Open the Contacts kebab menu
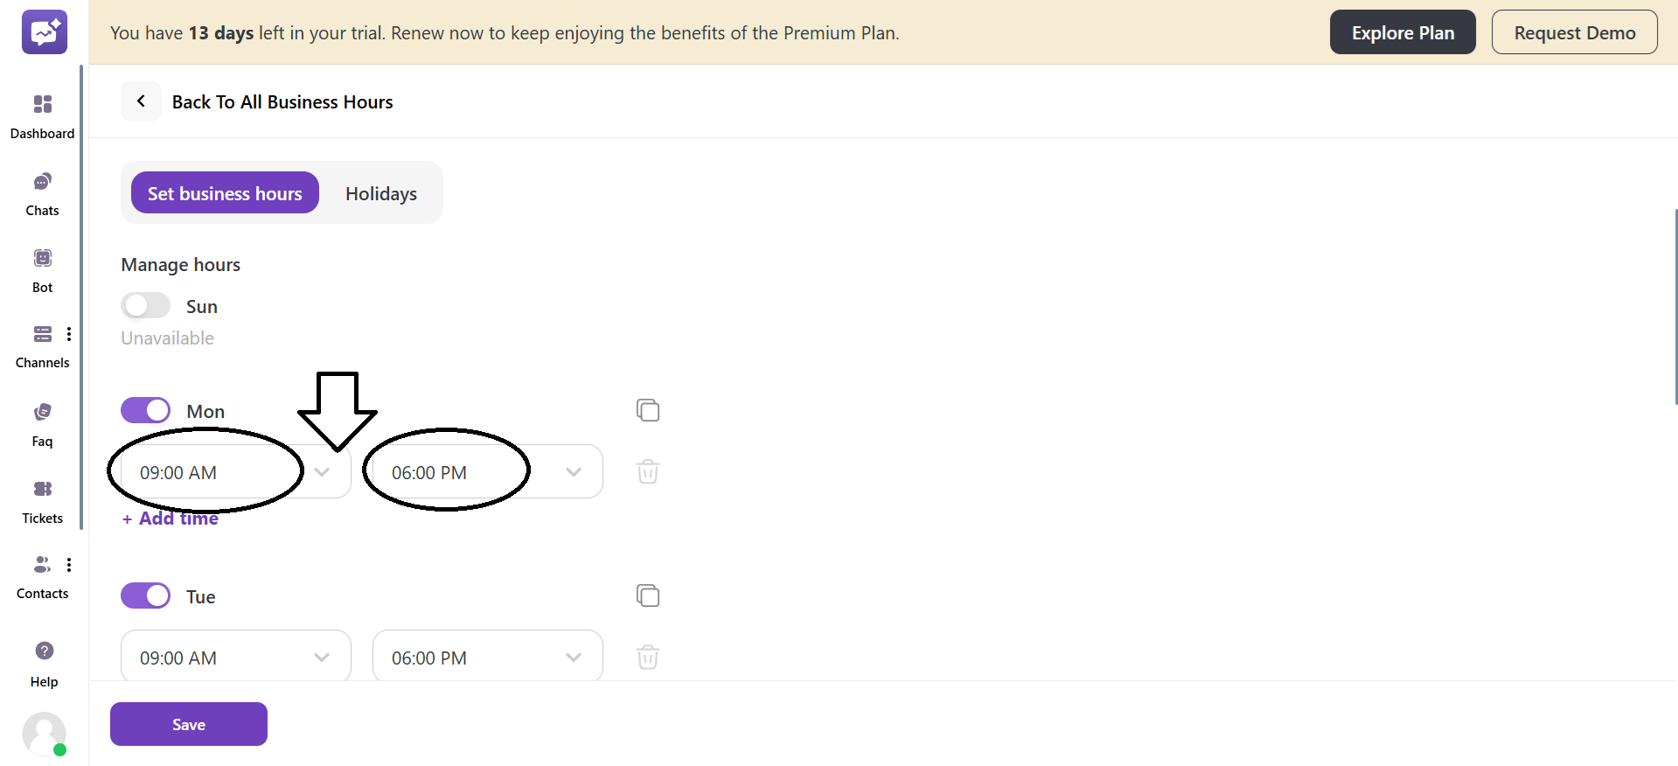Viewport: 1678px width, 766px height. [x=70, y=564]
